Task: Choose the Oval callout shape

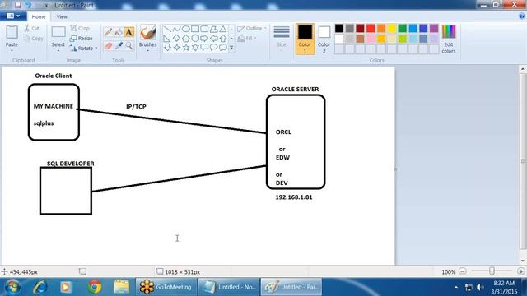Action: pos(213,48)
